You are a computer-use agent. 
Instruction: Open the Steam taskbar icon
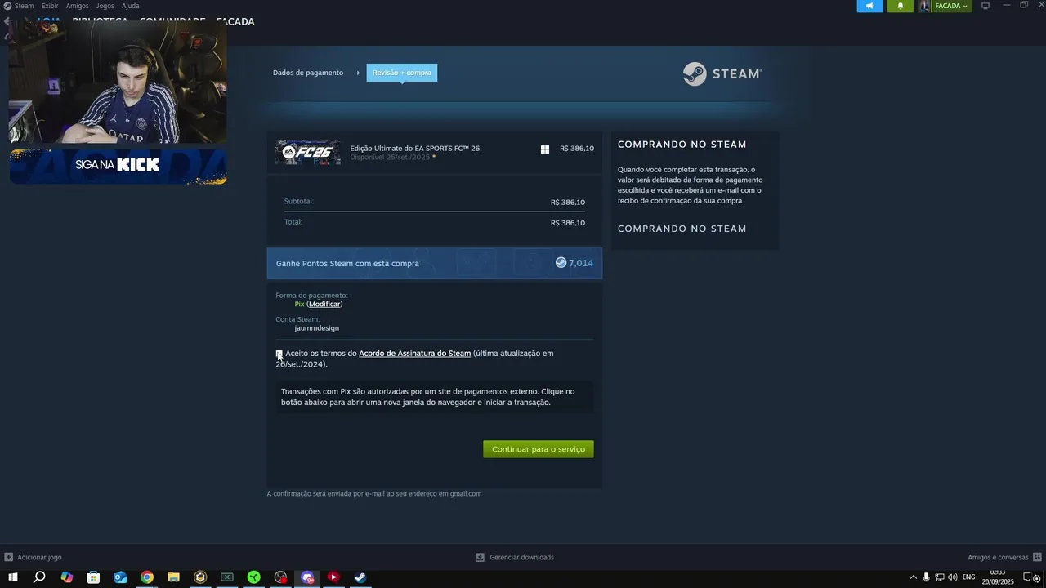tap(360, 577)
